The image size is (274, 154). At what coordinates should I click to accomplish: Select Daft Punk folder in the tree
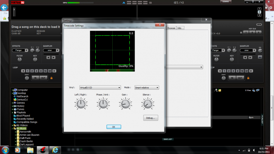tap(25, 138)
